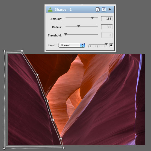This screenshot has height=151, width=151.
Task: Click the Threshold value field showing 0
Action: [107, 35]
